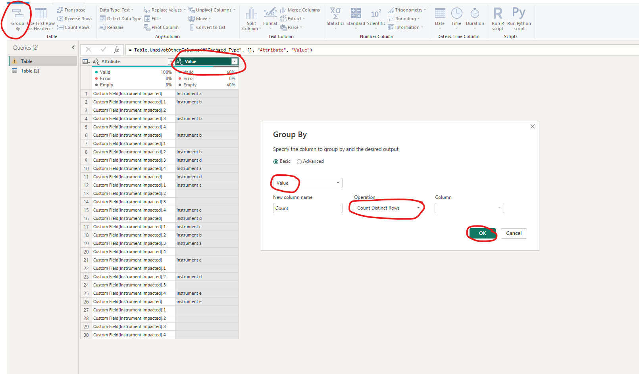
Task: Click the Standard number operations icon
Action: tap(356, 13)
